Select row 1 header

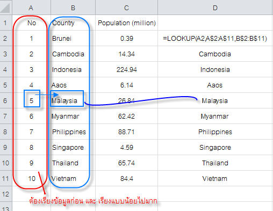[x=6, y=23]
